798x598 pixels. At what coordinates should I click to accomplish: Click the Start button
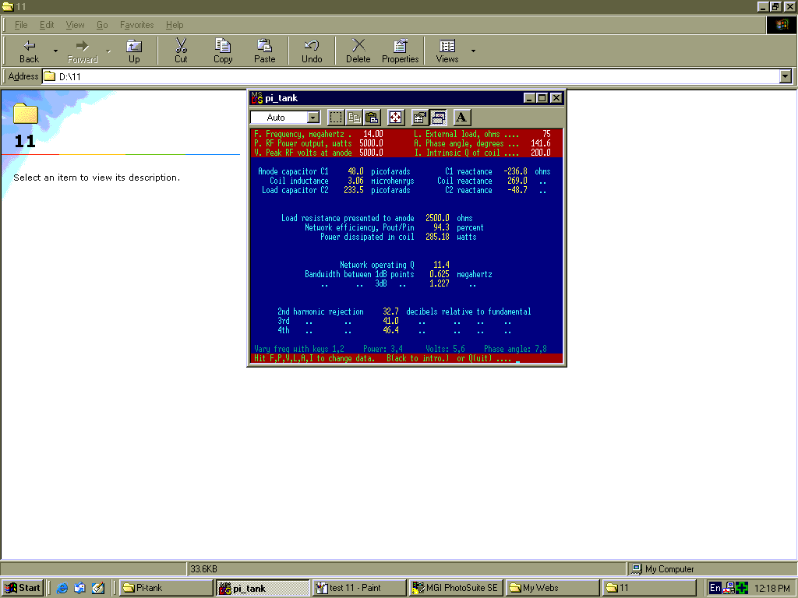23,588
